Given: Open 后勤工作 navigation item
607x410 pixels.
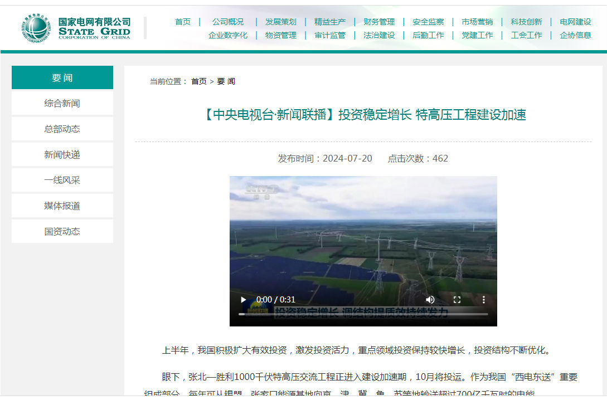Looking at the screenshot, I should click(x=428, y=35).
